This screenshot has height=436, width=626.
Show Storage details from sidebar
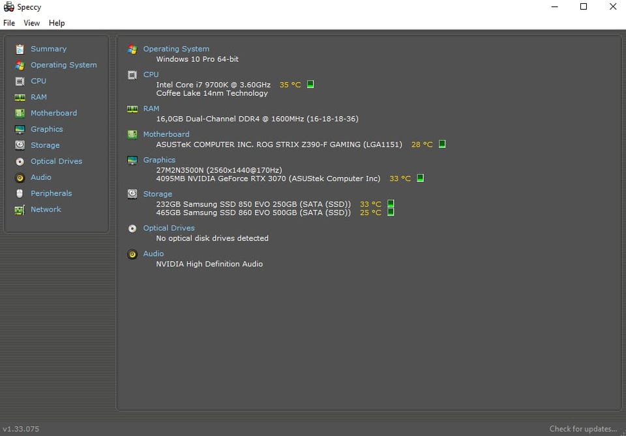[x=45, y=145]
